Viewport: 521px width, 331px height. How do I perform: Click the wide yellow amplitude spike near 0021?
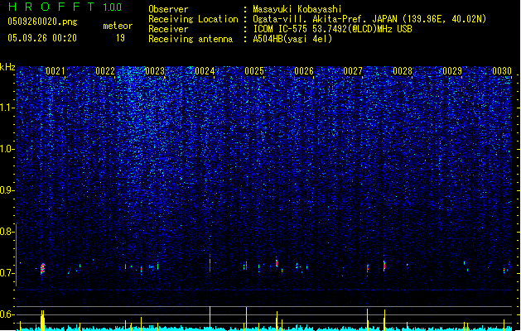pos(42,320)
